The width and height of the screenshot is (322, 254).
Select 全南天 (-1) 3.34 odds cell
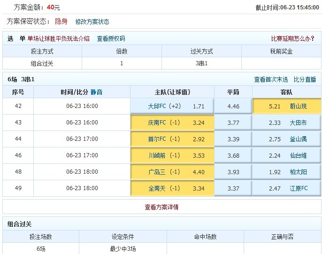[x=172, y=188]
